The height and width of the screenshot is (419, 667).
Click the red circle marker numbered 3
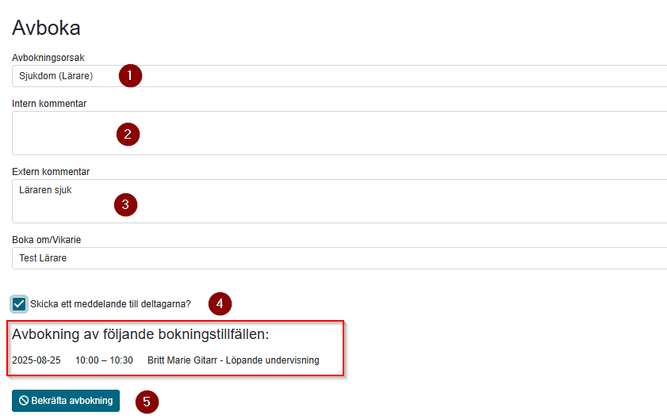(125, 205)
